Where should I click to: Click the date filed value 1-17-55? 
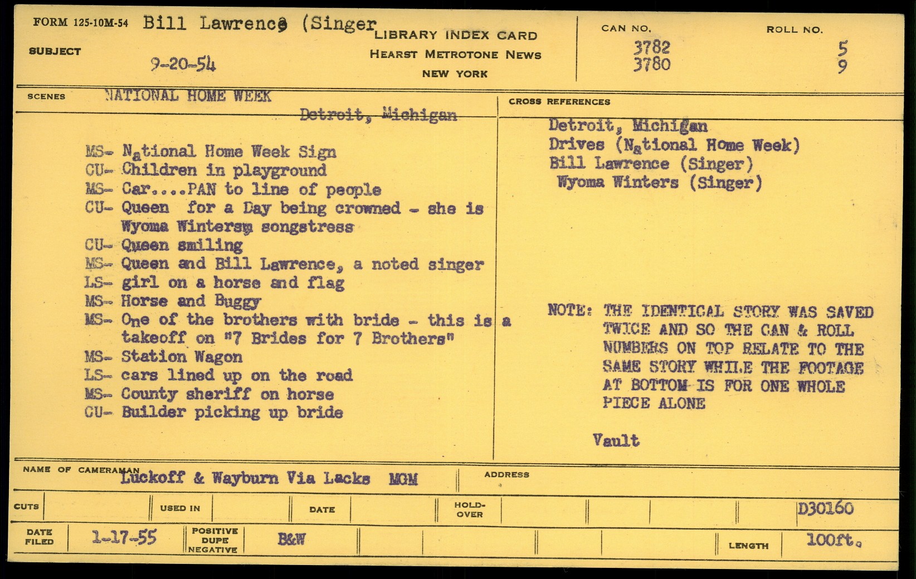[124, 538]
